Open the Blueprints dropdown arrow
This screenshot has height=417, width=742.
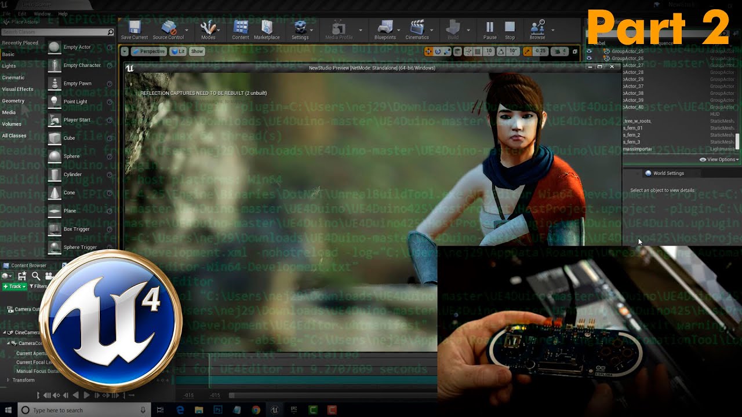[x=399, y=30]
